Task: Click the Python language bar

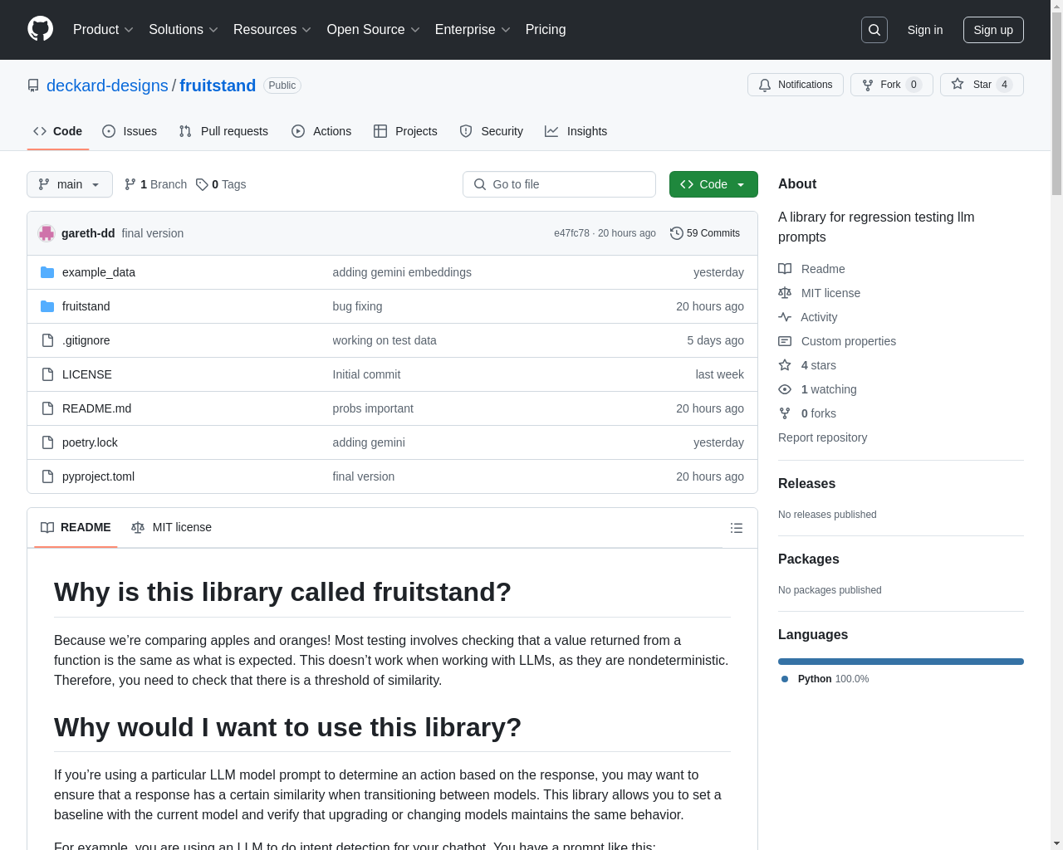Action: coord(901,662)
